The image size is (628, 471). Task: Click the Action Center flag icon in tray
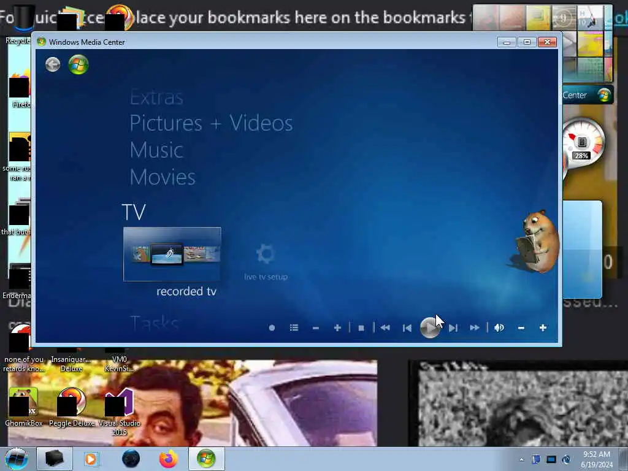536,459
